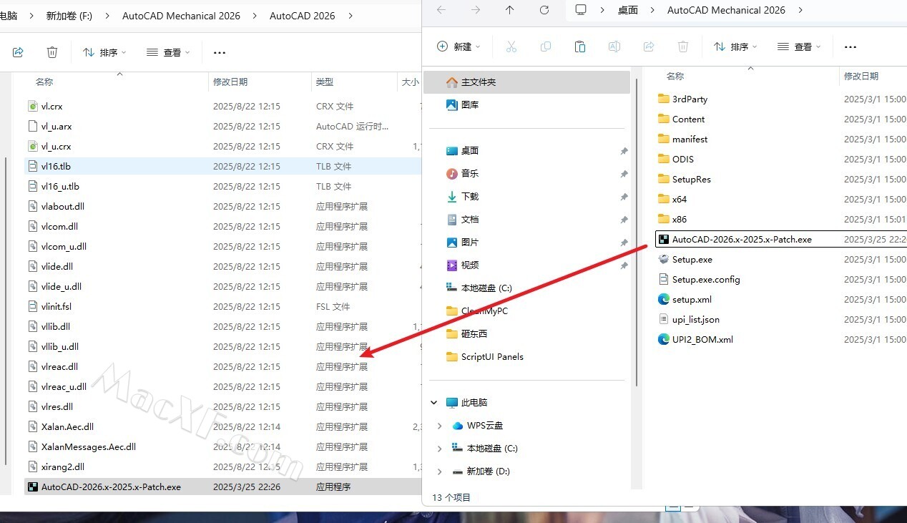Click the Share icon in the right window toolbar
Image resolution: width=907 pixels, height=523 pixels.
pos(649,47)
